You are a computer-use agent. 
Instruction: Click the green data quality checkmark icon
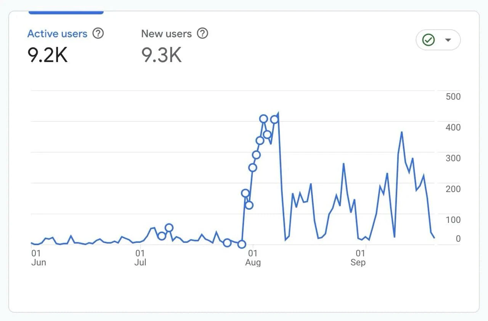[x=429, y=40]
